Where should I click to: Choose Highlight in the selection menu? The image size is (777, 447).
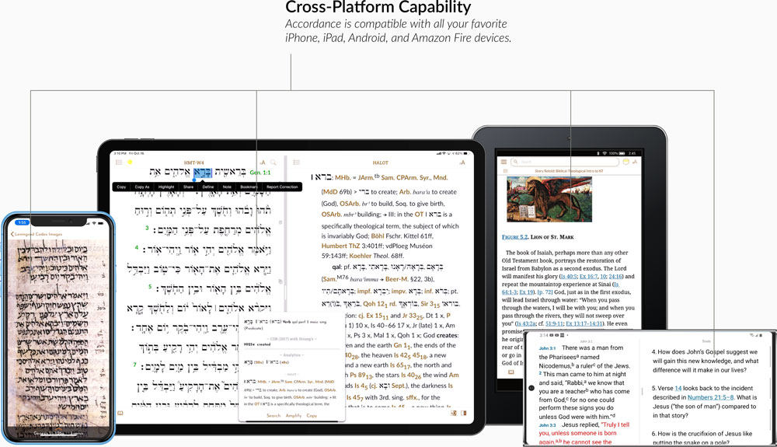(166, 187)
